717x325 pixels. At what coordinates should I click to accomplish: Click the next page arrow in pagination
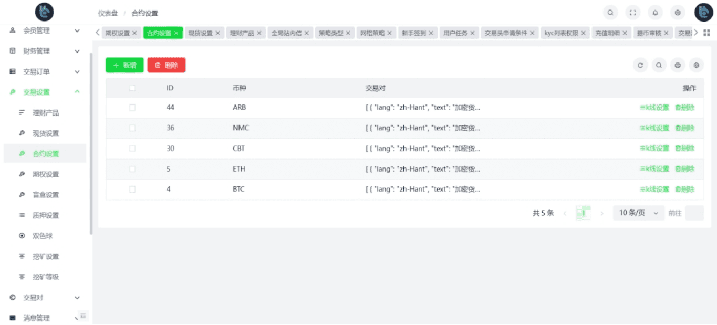coord(602,213)
